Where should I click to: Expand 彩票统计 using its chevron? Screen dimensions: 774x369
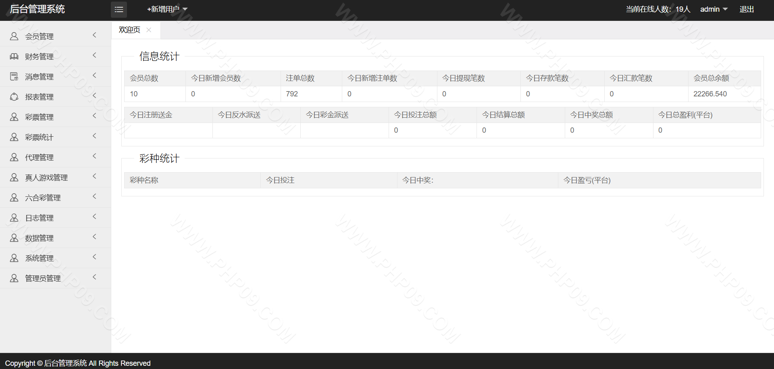click(x=94, y=136)
